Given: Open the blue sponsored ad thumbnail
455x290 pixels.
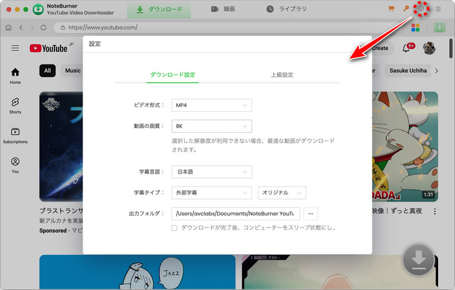Looking at the screenshot, I should click(61, 146).
